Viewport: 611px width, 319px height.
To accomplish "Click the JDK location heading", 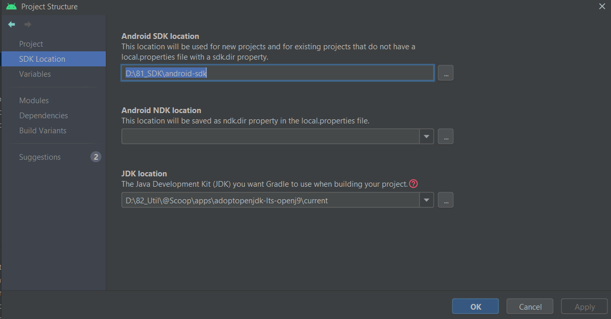I will tap(144, 174).
